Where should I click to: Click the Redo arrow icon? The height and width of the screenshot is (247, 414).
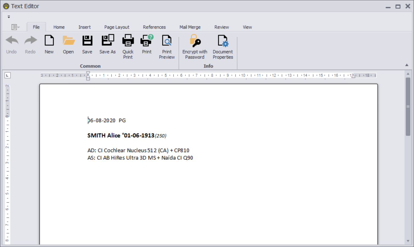30,40
